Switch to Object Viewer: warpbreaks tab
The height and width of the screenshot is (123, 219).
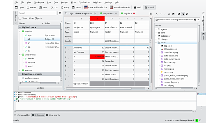(80, 13)
